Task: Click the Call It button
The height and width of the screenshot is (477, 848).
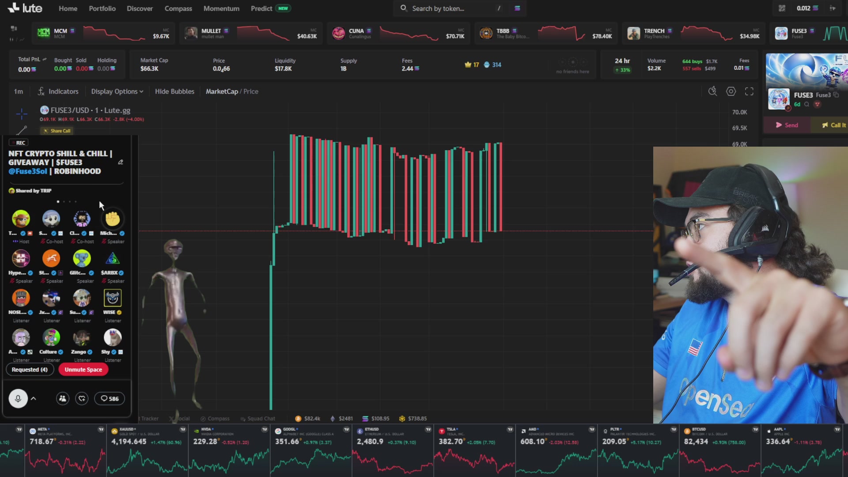Action: pos(834,125)
